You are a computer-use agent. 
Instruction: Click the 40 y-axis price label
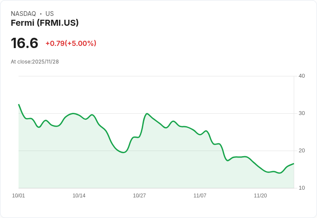[x=301, y=76]
